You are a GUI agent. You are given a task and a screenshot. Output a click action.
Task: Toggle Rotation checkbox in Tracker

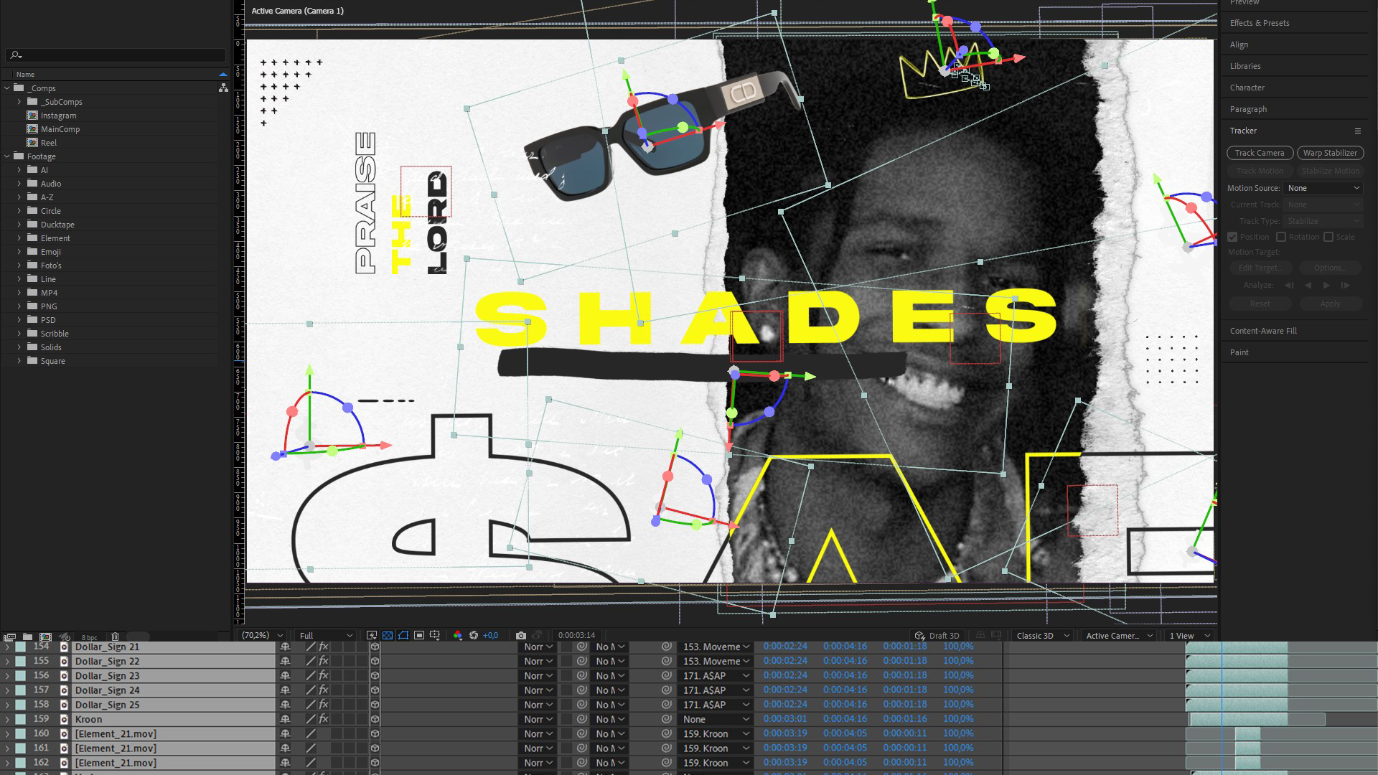click(1281, 237)
